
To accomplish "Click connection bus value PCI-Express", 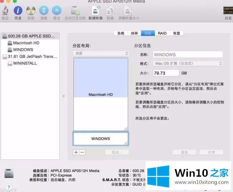I will tap(61, 175).
